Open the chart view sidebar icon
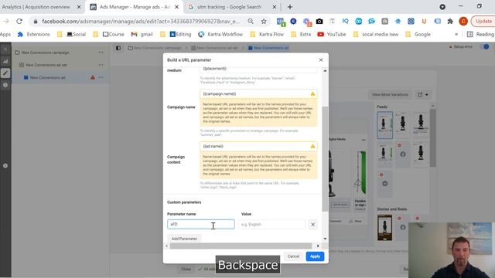Screen dimensions: 495x278 tap(5, 61)
